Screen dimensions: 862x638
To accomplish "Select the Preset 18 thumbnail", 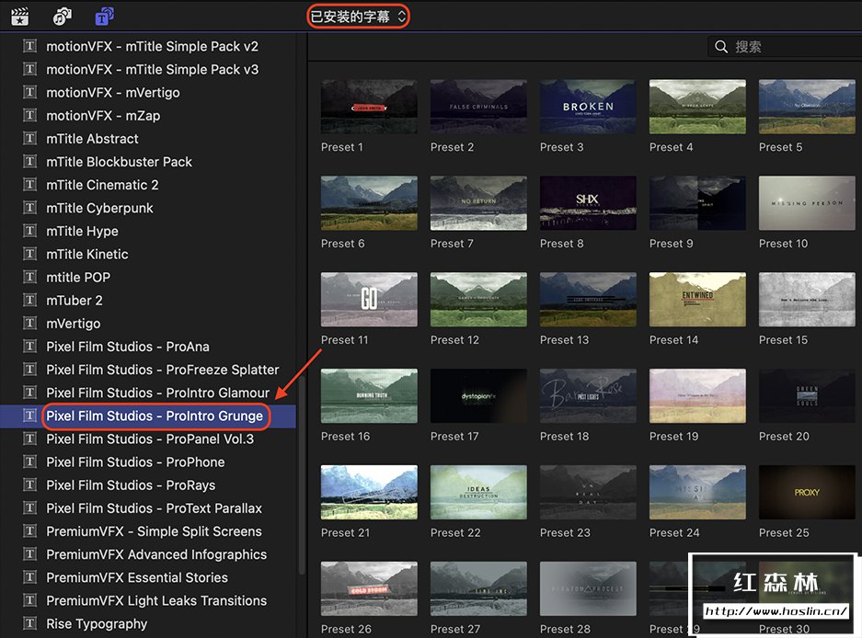I will point(588,395).
